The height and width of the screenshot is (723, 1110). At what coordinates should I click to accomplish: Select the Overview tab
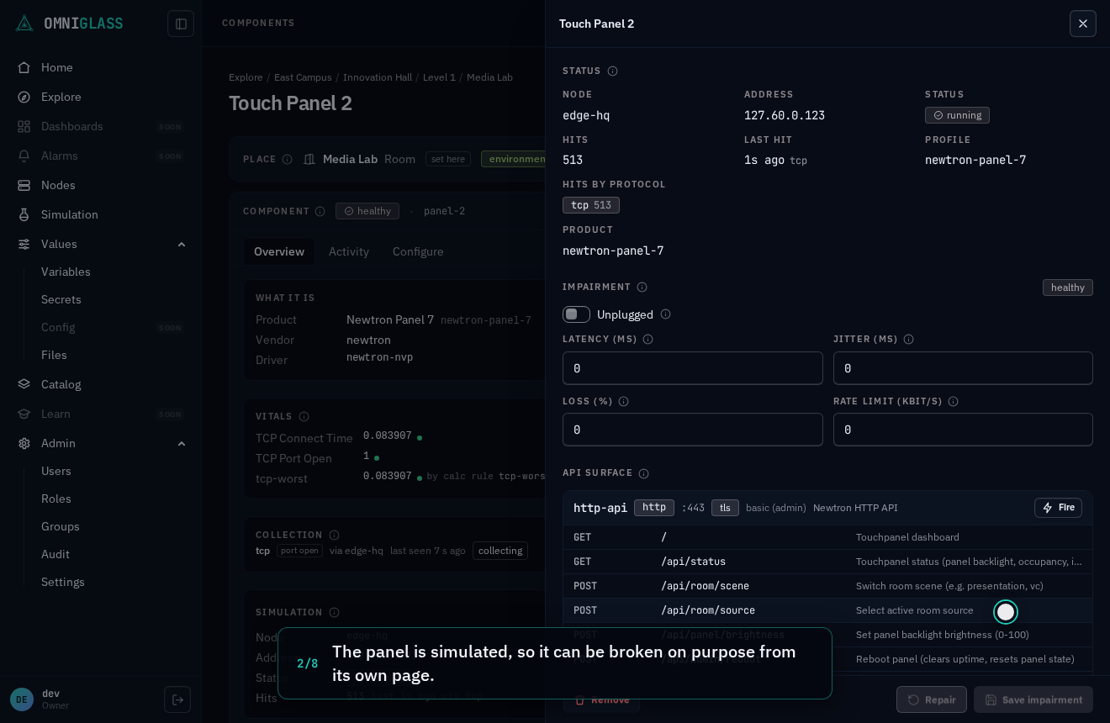click(279, 251)
